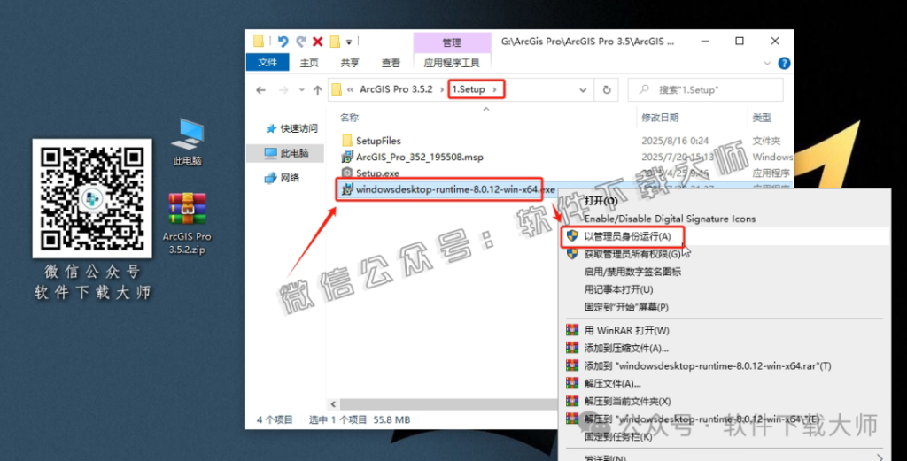Select ArcGIS_Pro_352_195508.msp file
This screenshot has width=907, height=461.
click(419, 157)
